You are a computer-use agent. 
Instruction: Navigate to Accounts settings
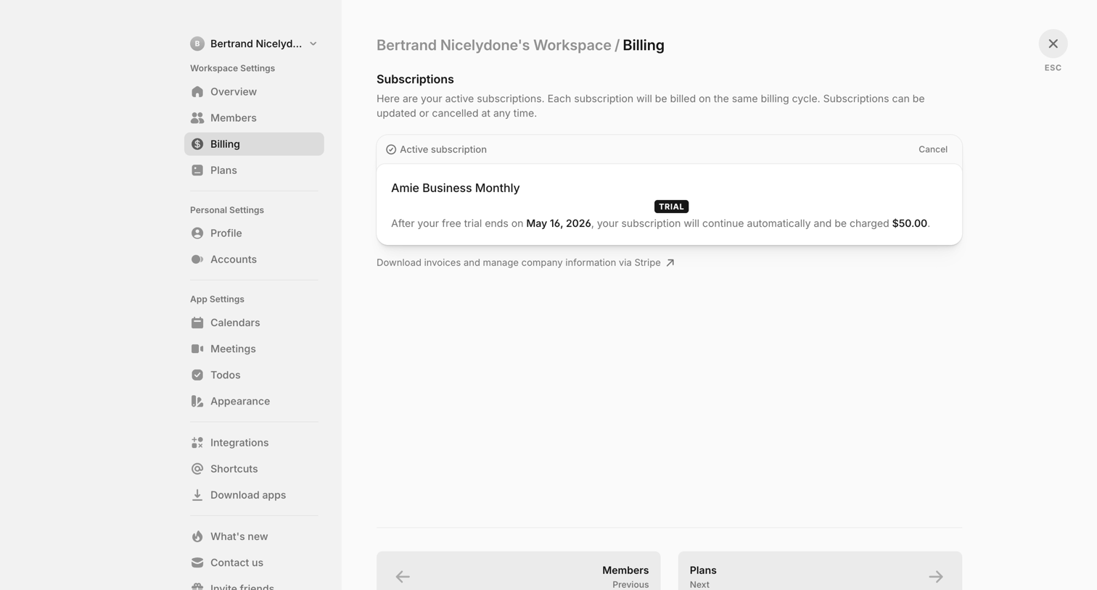(x=254, y=259)
